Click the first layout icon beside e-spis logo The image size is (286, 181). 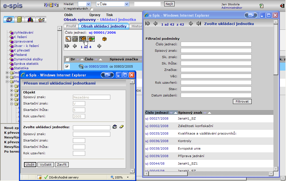46,5
